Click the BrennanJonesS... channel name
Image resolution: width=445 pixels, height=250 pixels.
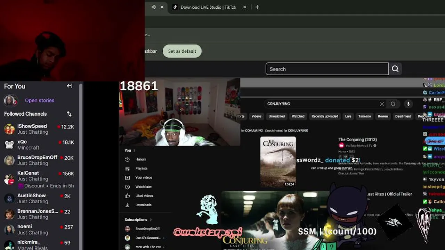coord(38,211)
